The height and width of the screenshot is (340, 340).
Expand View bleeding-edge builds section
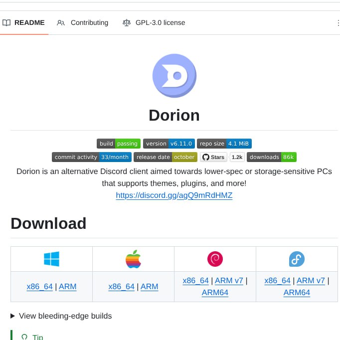61,316
